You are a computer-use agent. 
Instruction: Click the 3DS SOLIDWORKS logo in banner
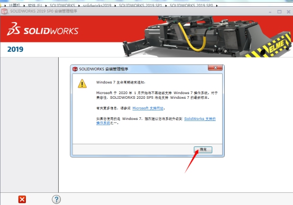(x=43, y=29)
